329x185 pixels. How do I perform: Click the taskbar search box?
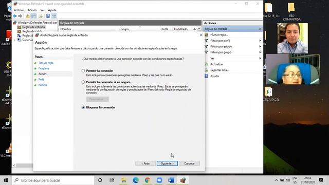52,180
